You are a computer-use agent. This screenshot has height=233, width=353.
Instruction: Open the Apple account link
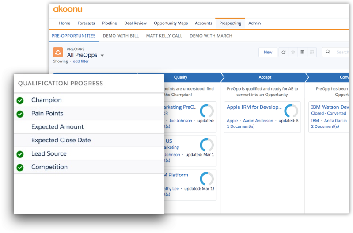pyautogui.click(x=232, y=121)
